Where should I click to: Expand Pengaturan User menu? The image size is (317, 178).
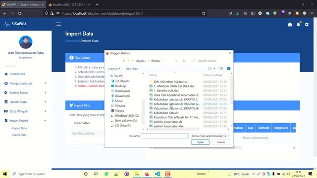(x=25, y=84)
